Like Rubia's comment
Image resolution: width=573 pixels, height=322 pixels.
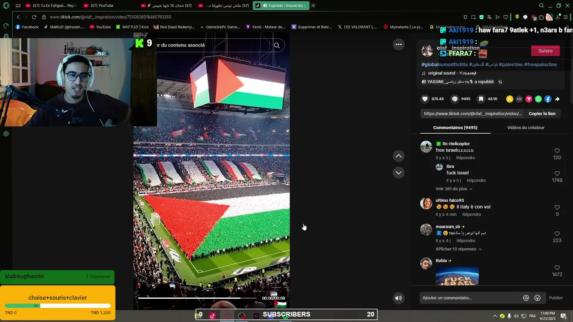click(x=557, y=268)
